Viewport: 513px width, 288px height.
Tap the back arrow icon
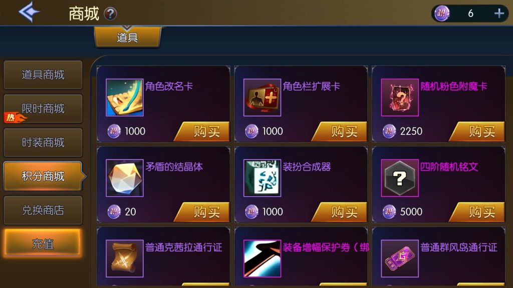coord(29,12)
